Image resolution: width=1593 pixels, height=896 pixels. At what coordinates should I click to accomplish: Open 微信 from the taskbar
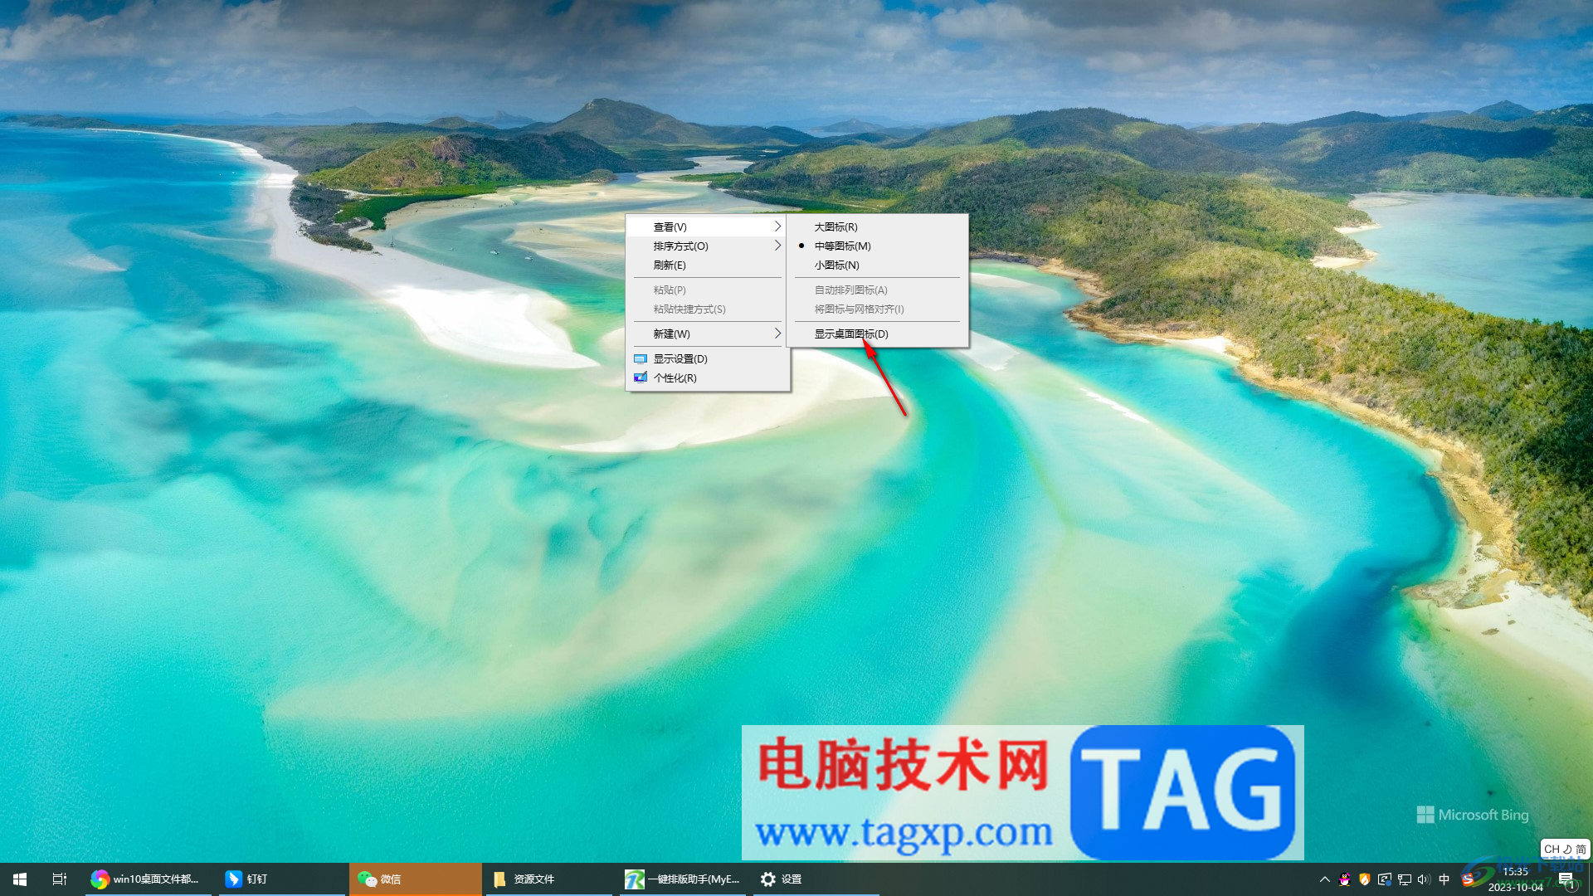(x=380, y=879)
